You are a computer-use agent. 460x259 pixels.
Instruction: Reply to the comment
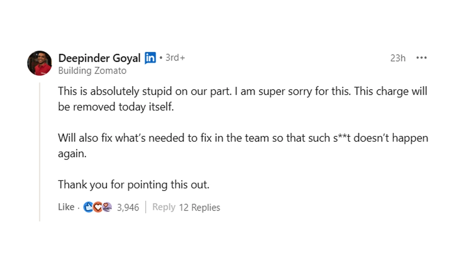pos(164,207)
